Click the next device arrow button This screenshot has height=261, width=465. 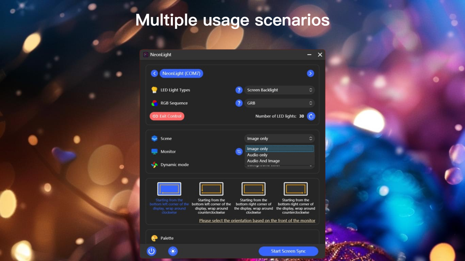(310, 73)
